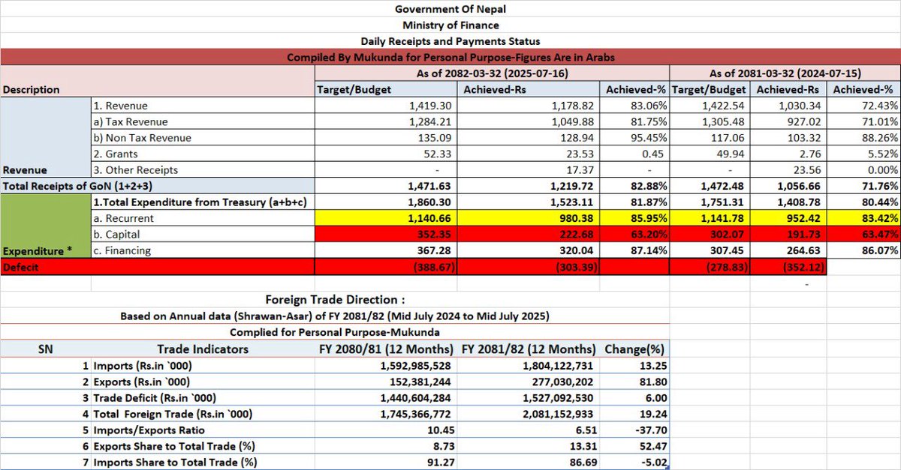This screenshot has width=901, height=470.
Task: Click 'Daily Receipts and Payments Status' heading
Action: pyautogui.click(x=450, y=41)
